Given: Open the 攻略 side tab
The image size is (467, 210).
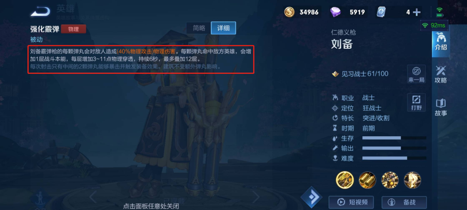Looking at the screenshot, I should 441,74.
